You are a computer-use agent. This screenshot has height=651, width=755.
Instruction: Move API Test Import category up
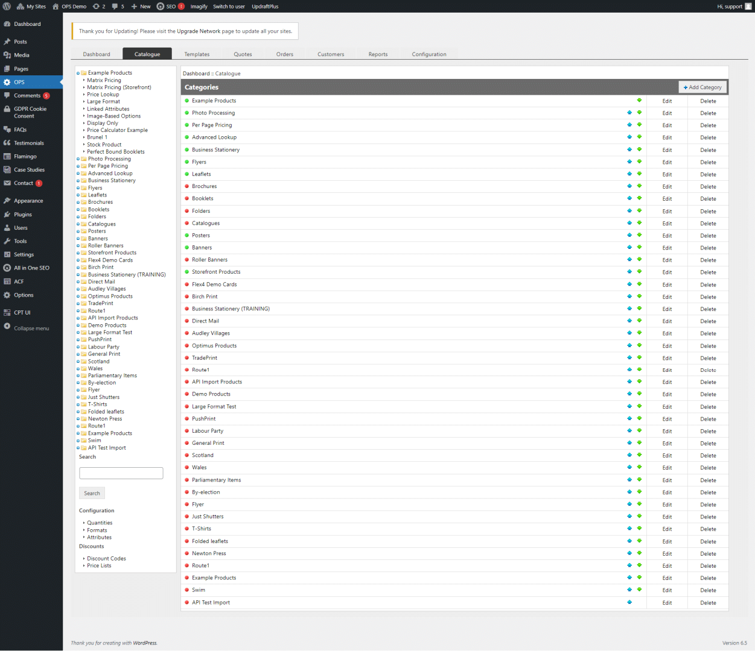point(629,602)
